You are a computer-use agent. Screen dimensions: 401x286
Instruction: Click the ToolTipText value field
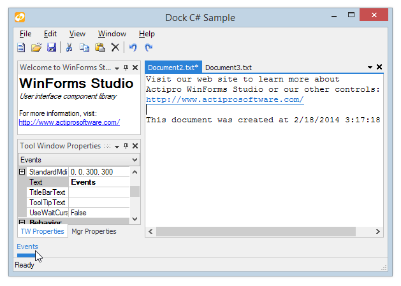(x=99, y=203)
